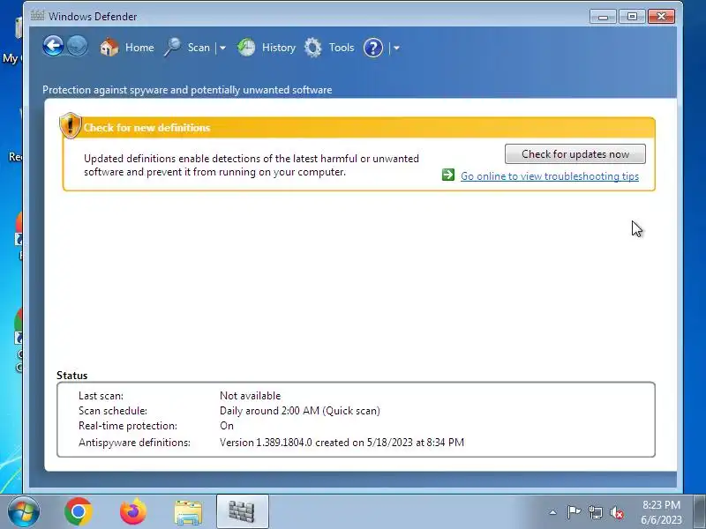Open the Windows Start menu orb
Image resolution: width=706 pixels, height=529 pixels.
pyautogui.click(x=23, y=511)
